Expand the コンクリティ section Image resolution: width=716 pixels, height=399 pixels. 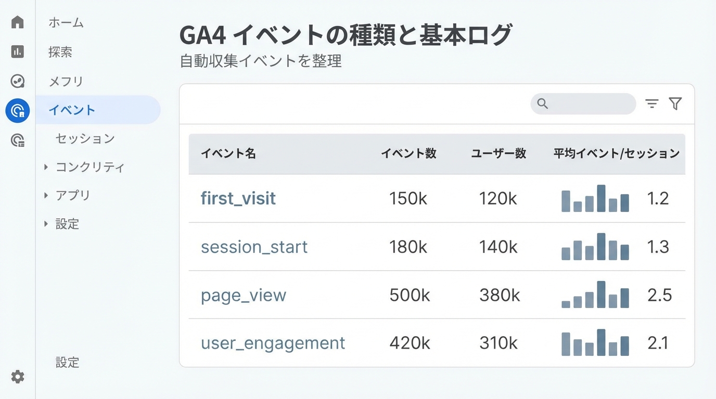(x=46, y=167)
